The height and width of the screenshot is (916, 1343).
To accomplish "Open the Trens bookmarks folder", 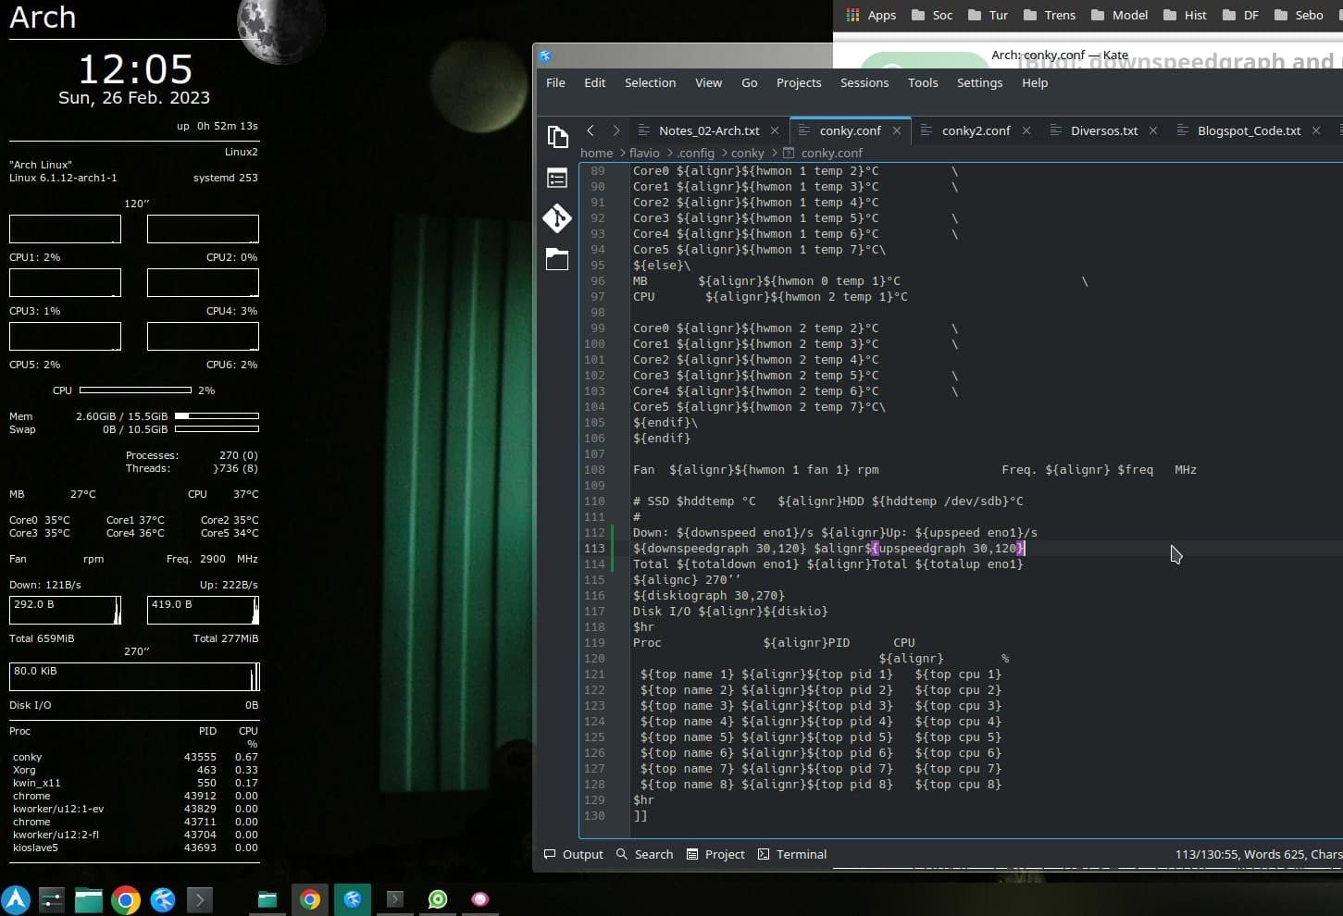I will (1049, 15).
